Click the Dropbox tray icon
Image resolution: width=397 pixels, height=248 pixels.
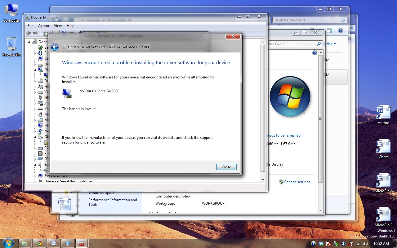pos(321,244)
